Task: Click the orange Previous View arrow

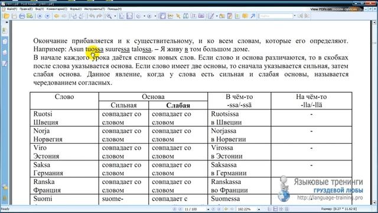Action: coord(57,16)
